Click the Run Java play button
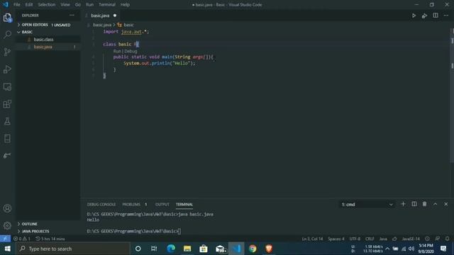The height and width of the screenshot is (255, 454). (414, 16)
